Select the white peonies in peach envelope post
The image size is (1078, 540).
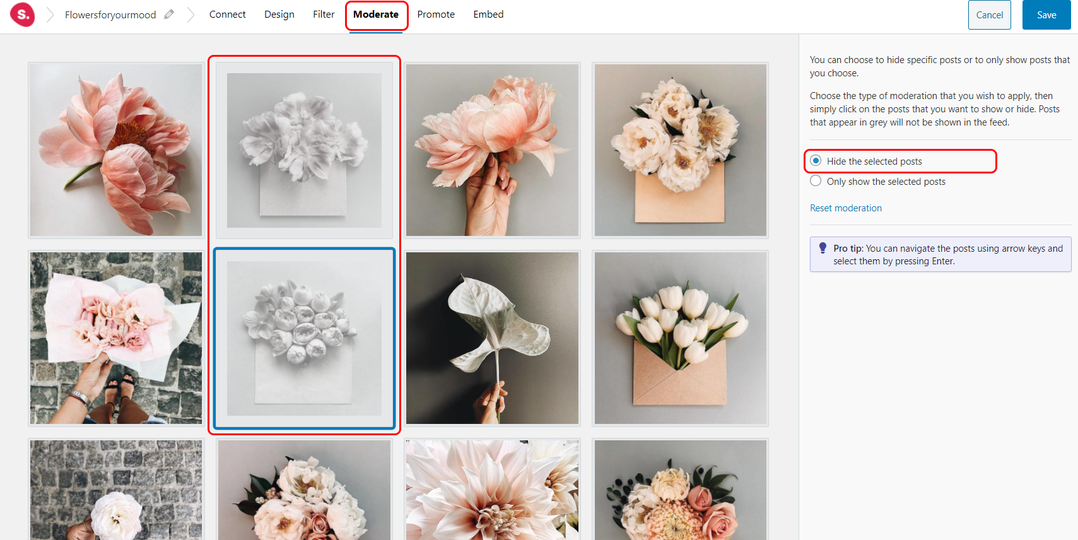click(x=680, y=150)
